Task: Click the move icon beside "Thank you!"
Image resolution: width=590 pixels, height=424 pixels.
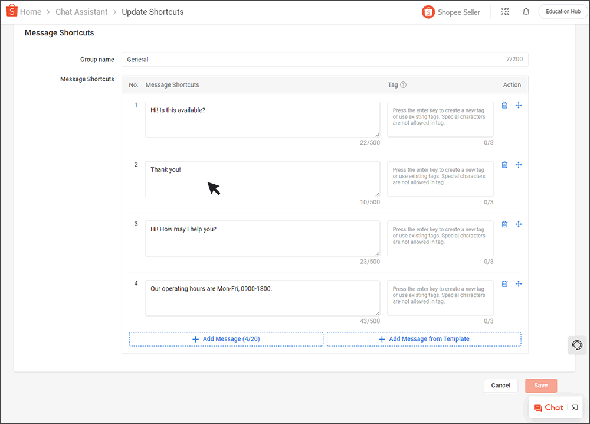Action: pos(519,165)
